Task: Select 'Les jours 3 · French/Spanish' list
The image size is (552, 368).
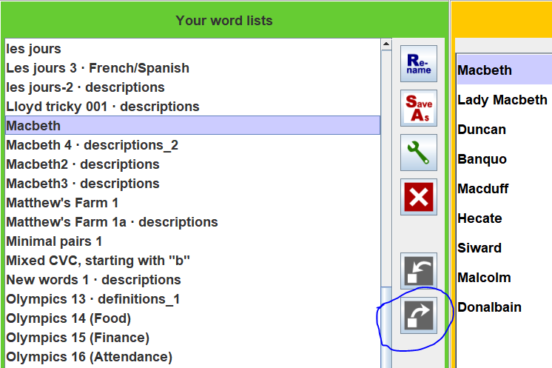Action: point(193,68)
